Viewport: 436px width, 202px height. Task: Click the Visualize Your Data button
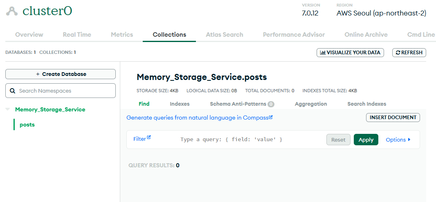[351, 53]
